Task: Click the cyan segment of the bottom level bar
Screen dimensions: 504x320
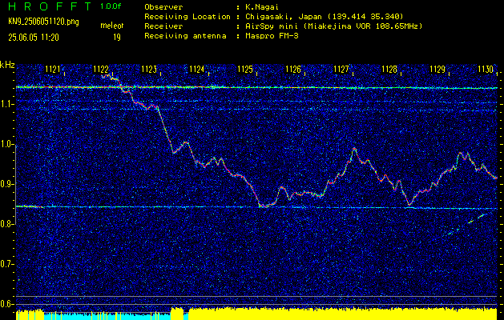Action: tap(107, 316)
